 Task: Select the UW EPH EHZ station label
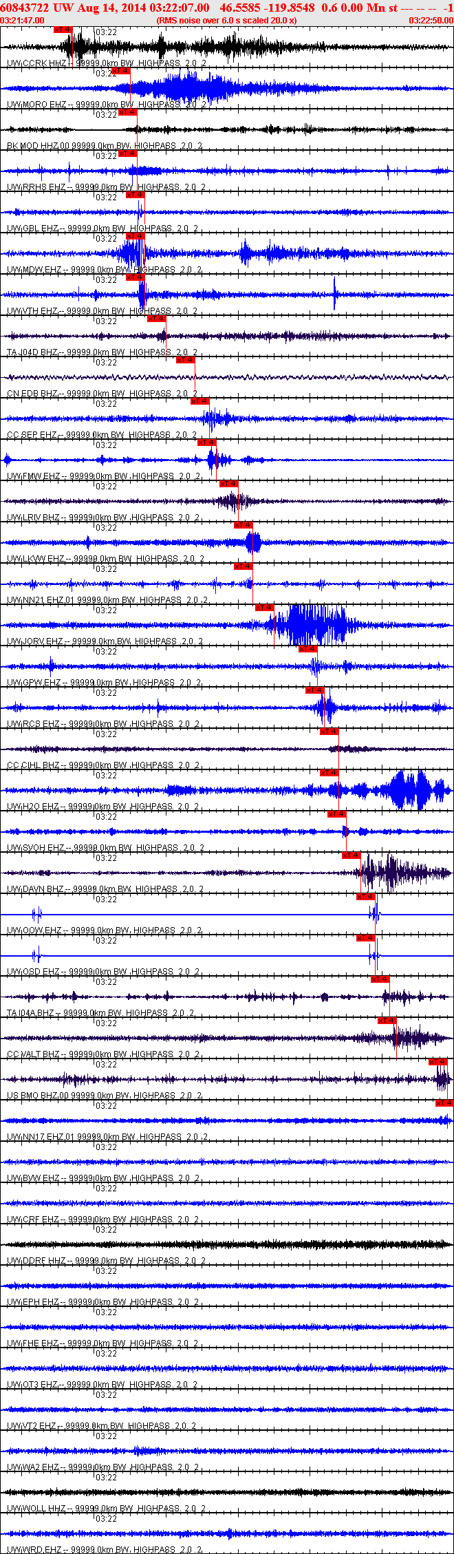pos(103,1302)
